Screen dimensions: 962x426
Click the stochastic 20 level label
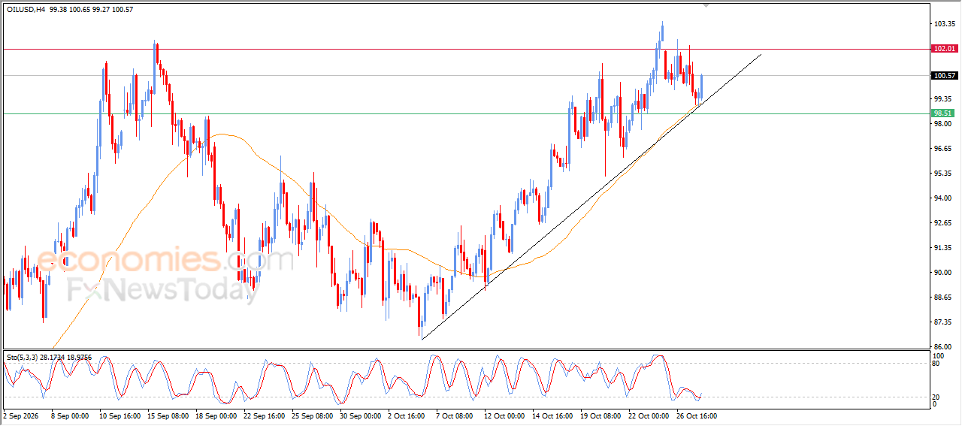(x=936, y=397)
